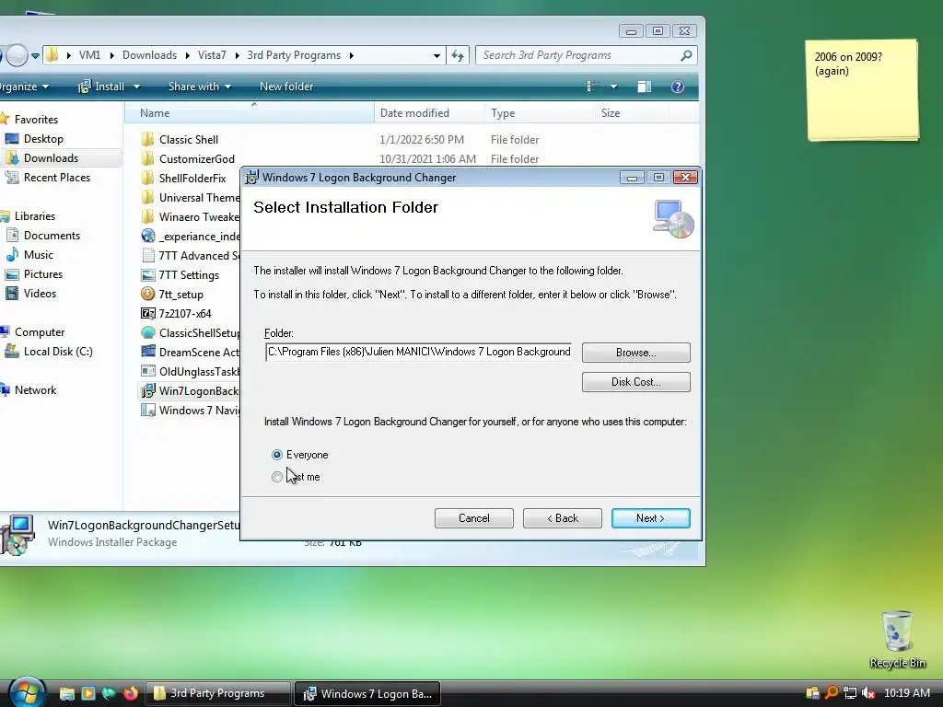Open Pictures library in sidebar

click(x=42, y=274)
